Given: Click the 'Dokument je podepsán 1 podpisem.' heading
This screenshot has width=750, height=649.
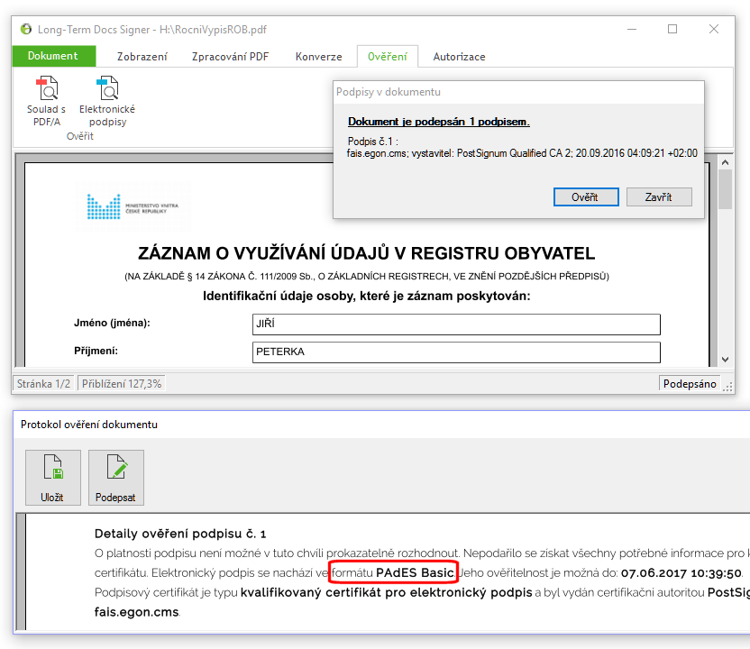Looking at the screenshot, I should (439, 122).
